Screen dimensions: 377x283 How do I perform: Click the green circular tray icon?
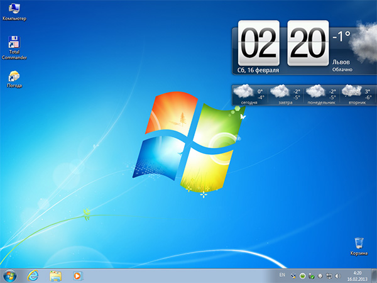tap(302, 275)
